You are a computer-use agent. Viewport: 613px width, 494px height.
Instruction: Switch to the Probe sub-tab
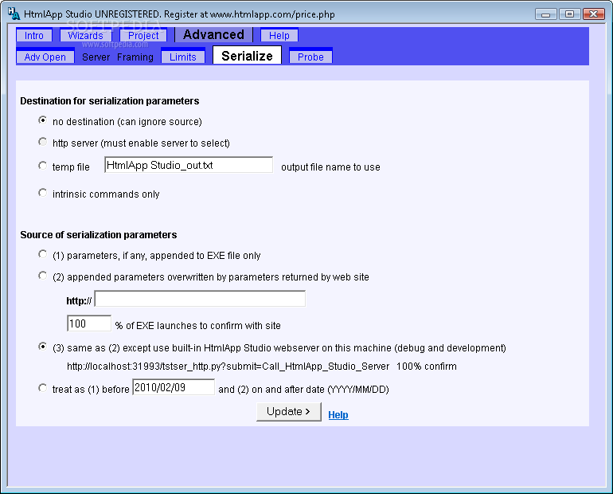(x=310, y=57)
